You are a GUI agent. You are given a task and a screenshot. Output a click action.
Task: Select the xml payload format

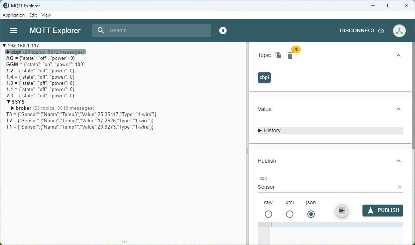pyautogui.click(x=290, y=214)
